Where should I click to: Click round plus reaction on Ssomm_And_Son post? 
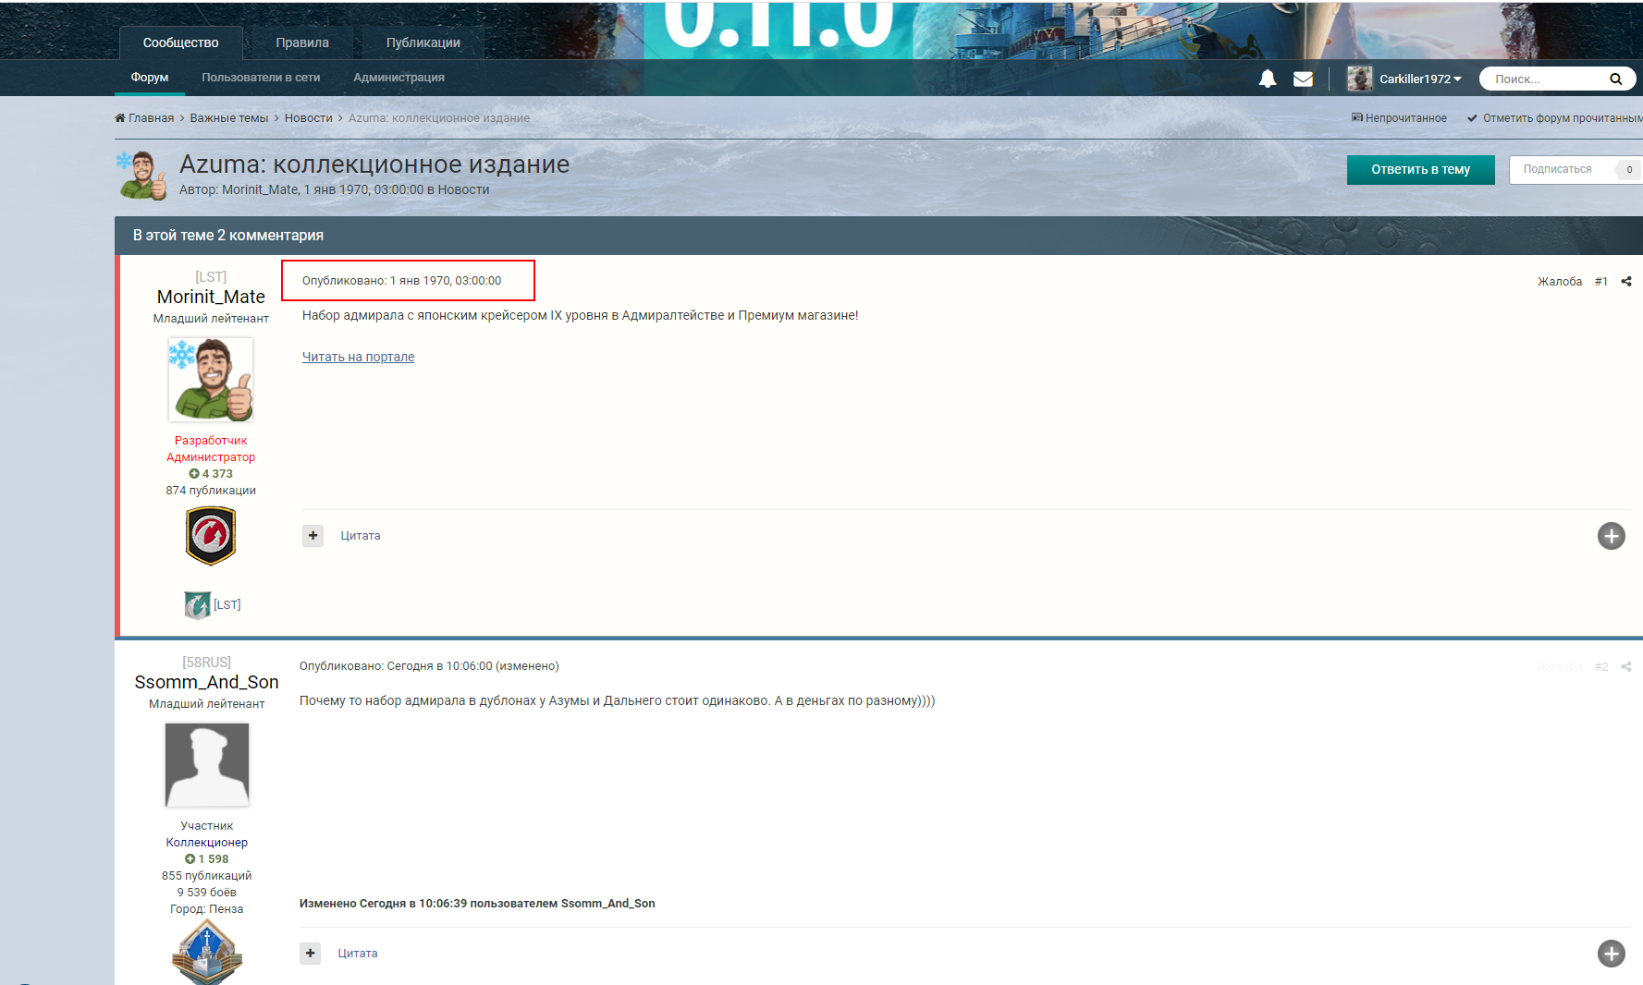(x=1612, y=954)
